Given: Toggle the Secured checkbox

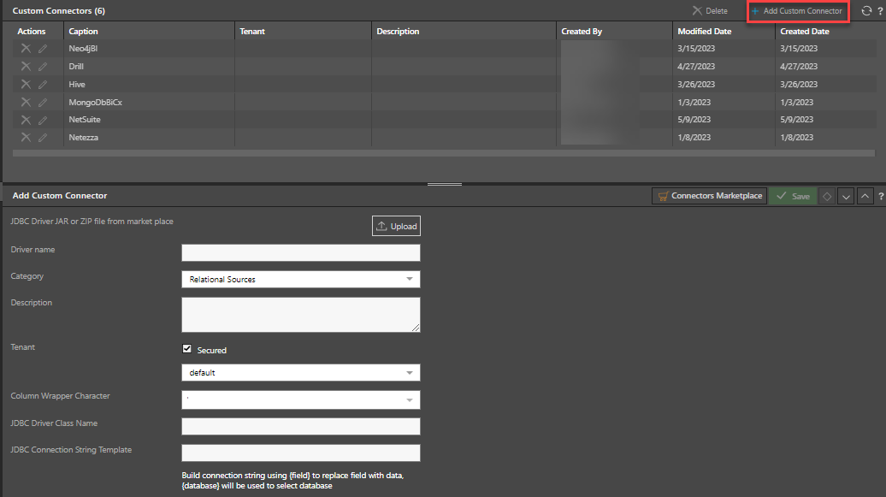Looking at the screenshot, I should point(187,349).
